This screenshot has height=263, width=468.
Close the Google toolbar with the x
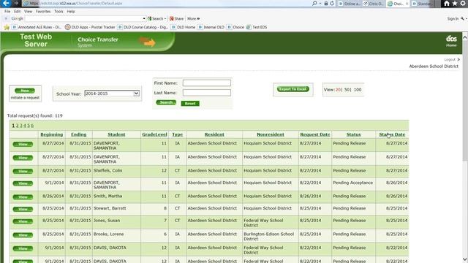point(6,18)
